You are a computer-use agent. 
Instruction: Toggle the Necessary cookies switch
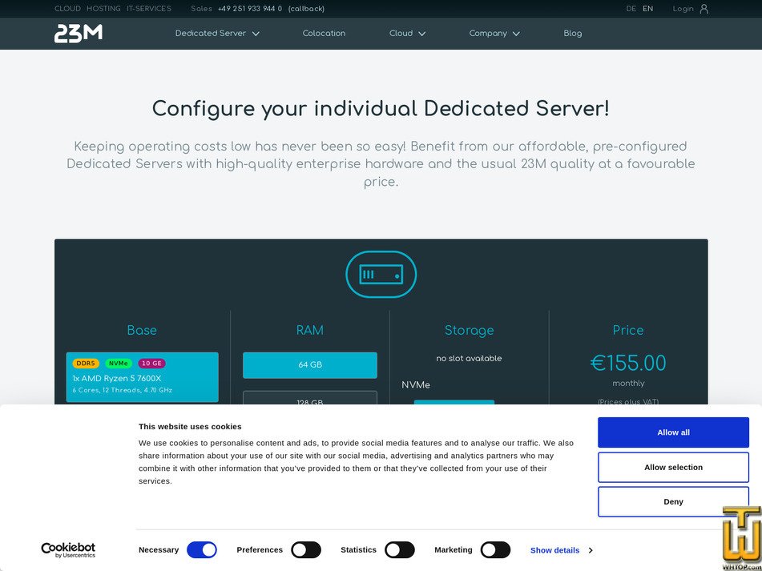(202, 550)
